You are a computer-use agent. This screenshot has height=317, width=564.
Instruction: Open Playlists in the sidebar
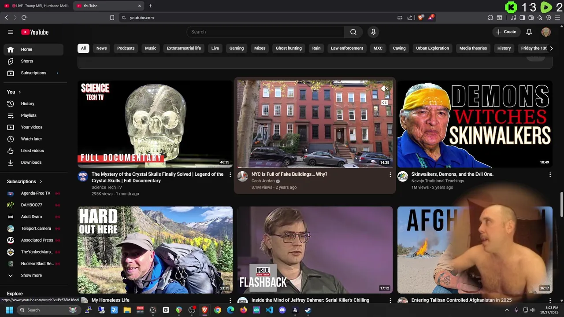tap(33, 115)
